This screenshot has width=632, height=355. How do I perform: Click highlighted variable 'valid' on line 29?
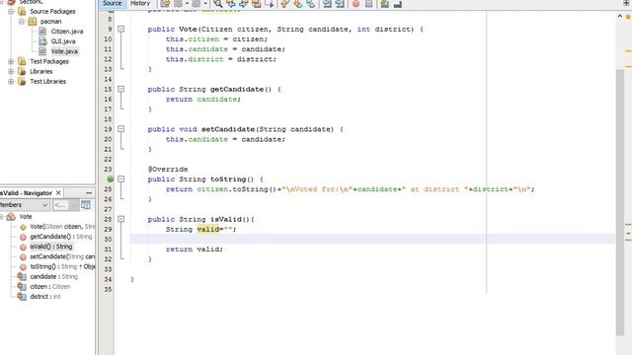click(208, 229)
